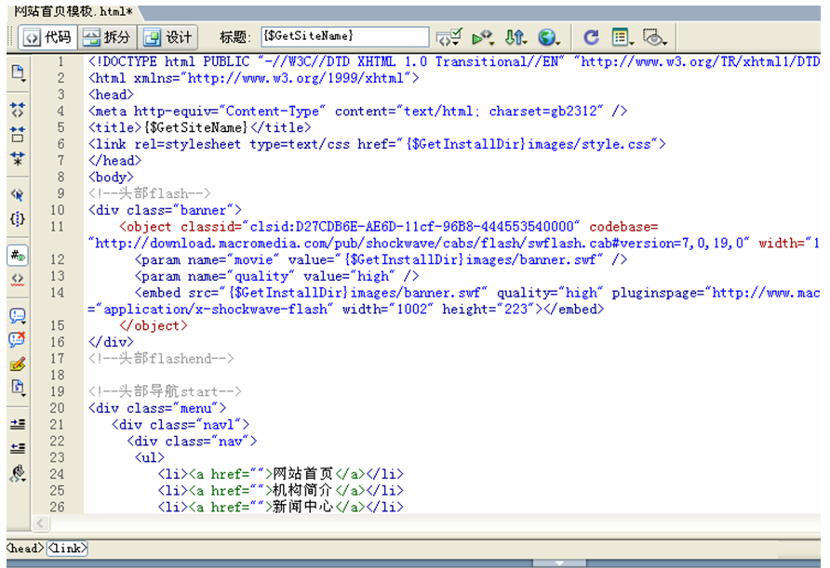Screen dimensions: 830x568
Task: Click the Apply Comment icon
Action: 18,316
